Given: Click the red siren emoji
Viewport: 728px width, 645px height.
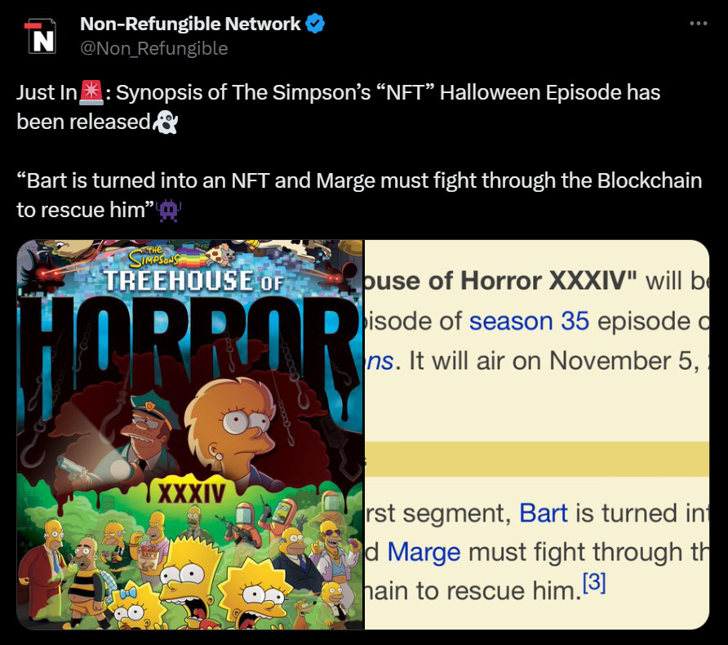Looking at the screenshot, I should click(91, 92).
